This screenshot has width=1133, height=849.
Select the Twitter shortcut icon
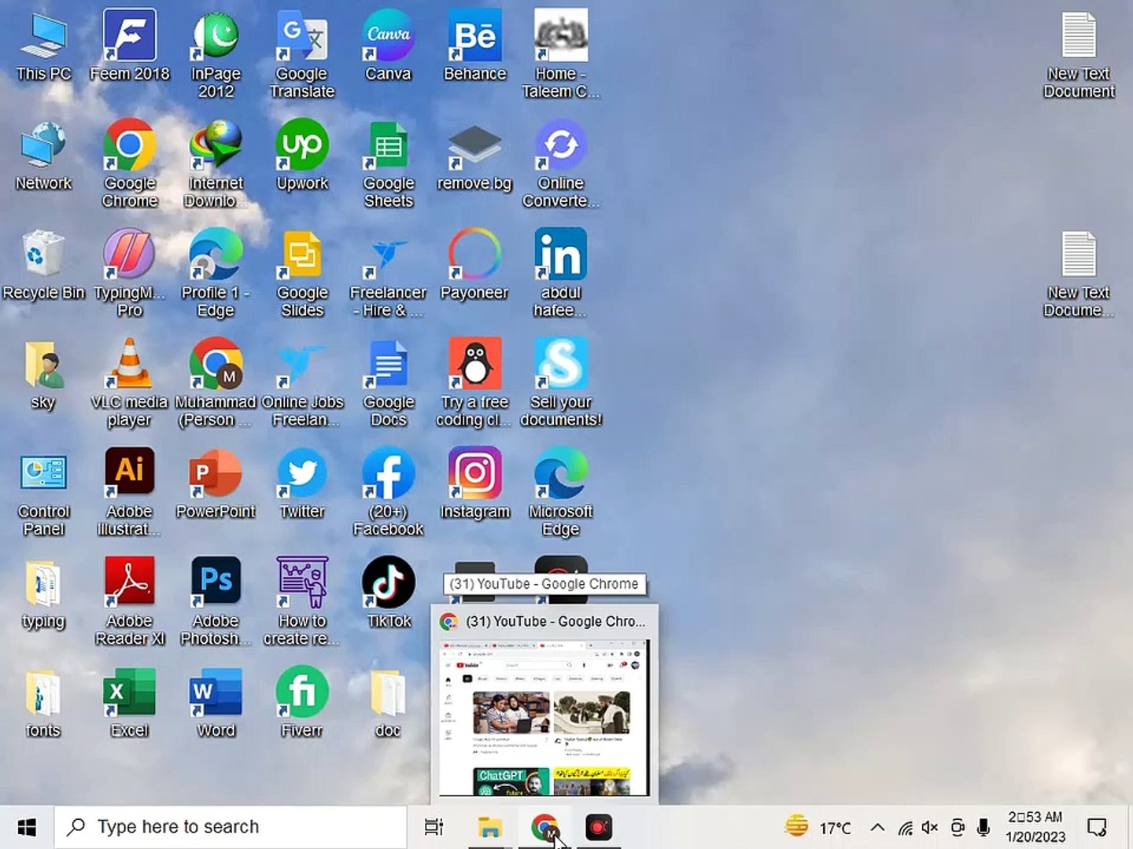pos(302,484)
